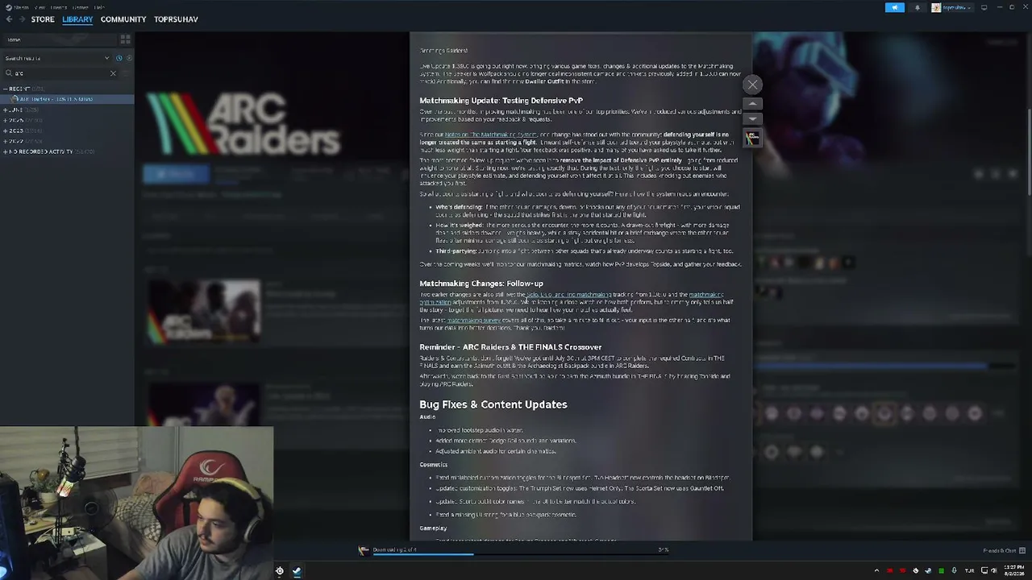Expand the NO RECORDED ACTIVITY group
1032x580 pixels.
click(48, 151)
